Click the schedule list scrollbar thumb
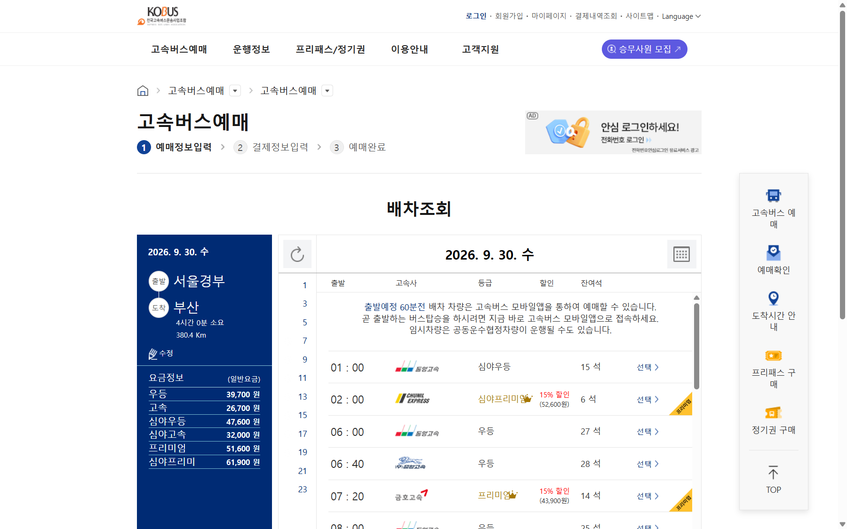The image size is (847, 529). (x=696, y=346)
